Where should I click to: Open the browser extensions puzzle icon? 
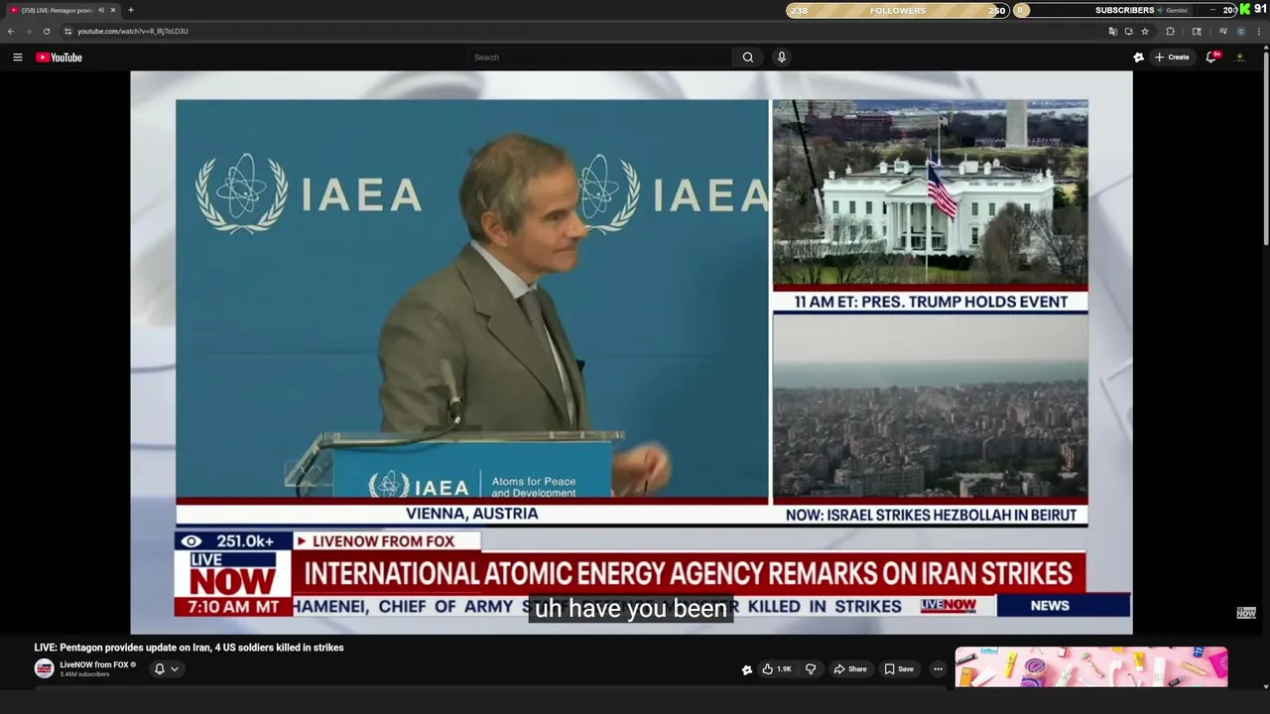pos(1170,31)
